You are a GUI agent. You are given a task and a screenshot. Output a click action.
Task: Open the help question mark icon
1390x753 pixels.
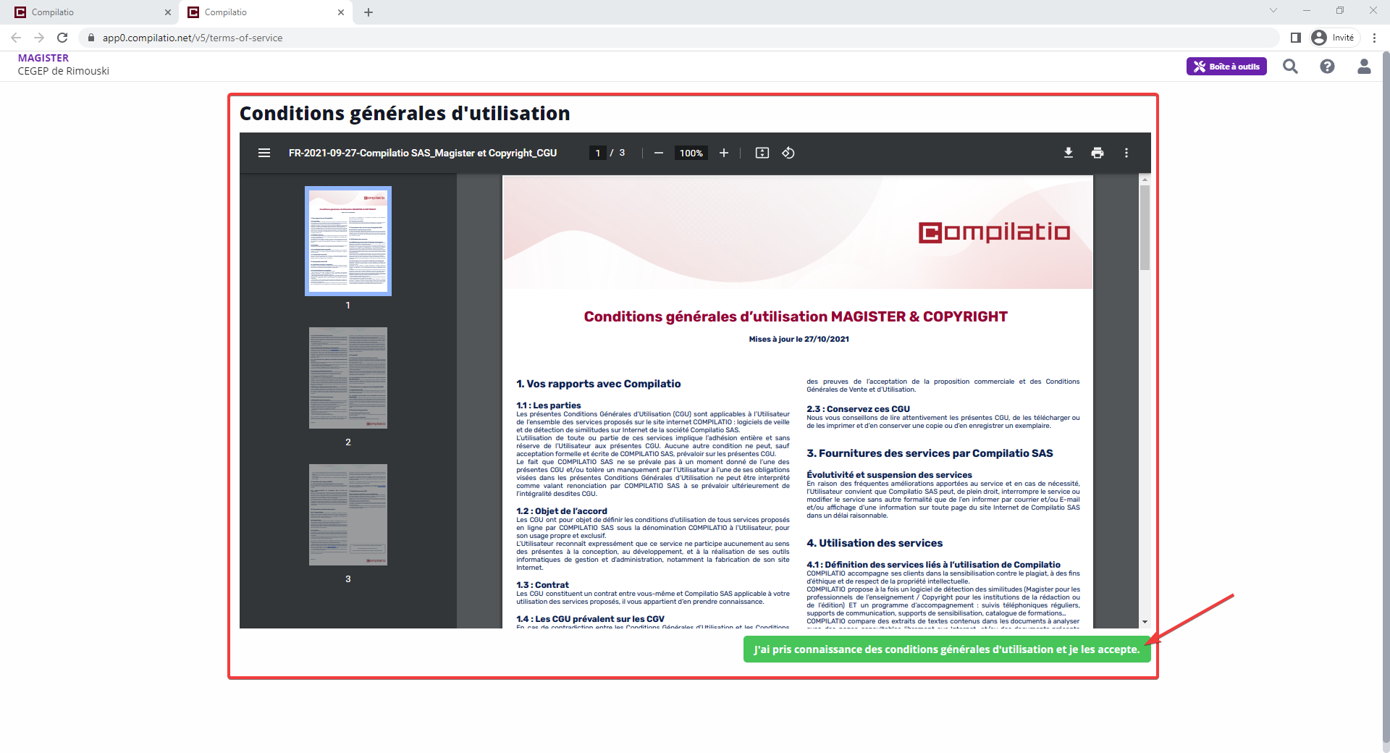click(1327, 67)
